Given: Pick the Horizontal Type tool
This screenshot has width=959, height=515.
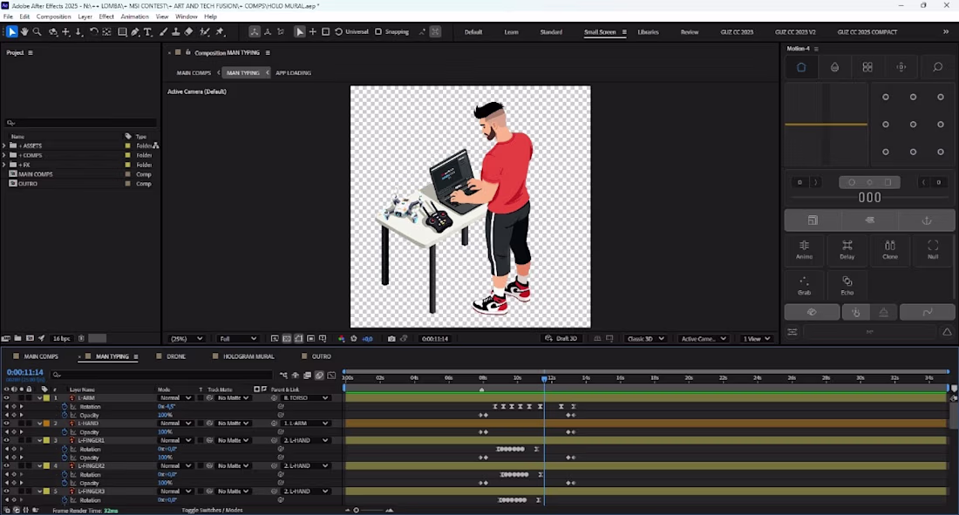Looking at the screenshot, I should point(148,32).
